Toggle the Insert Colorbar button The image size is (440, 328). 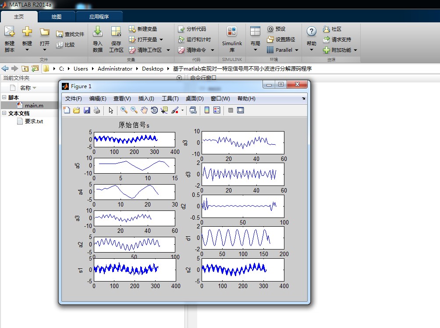(207, 110)
